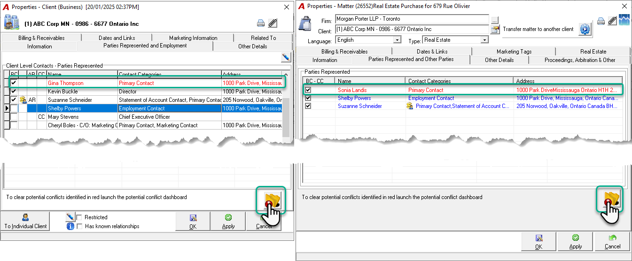Click the Address column header in the Matter grid

click(x=568, y=81)
